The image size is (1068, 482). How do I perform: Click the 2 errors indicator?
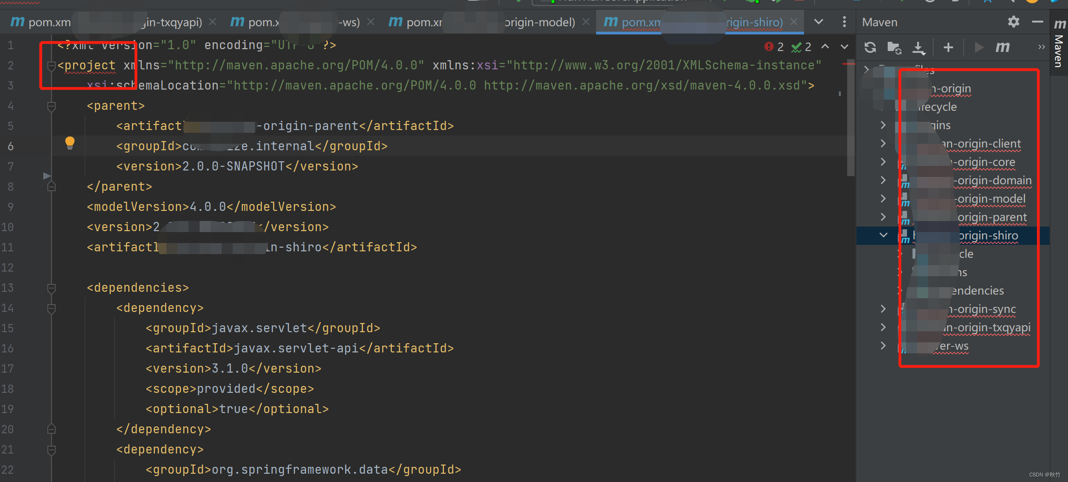[x=774, y=47]
